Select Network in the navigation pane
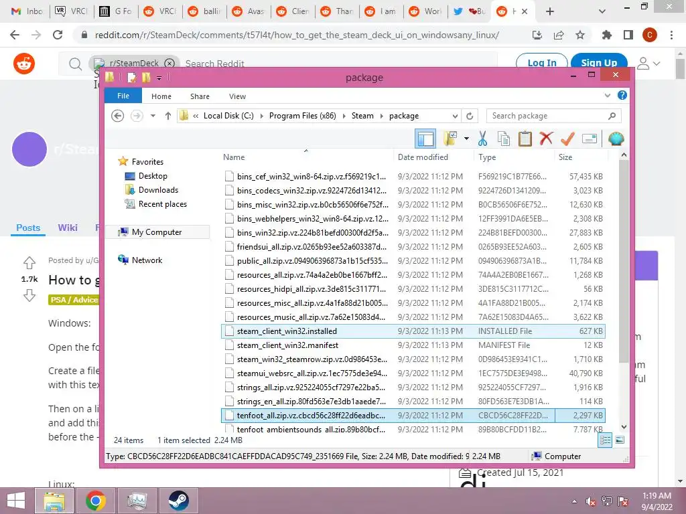 click(x=147, y=260)
